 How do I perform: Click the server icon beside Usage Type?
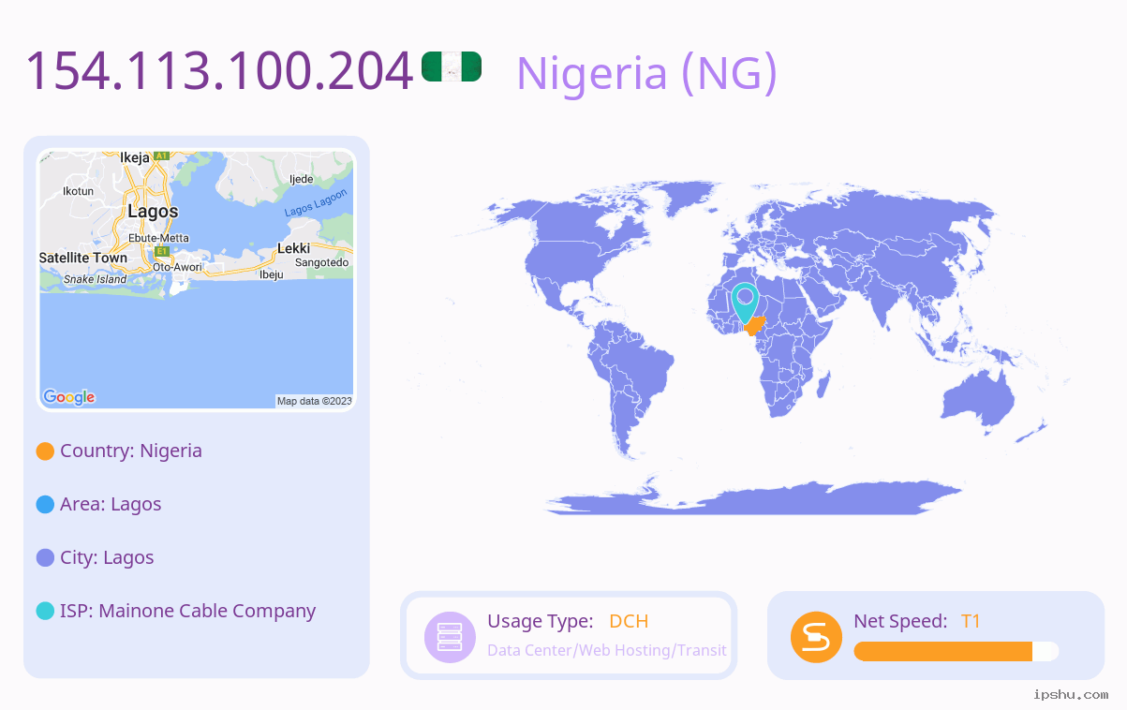coord(450,637)
